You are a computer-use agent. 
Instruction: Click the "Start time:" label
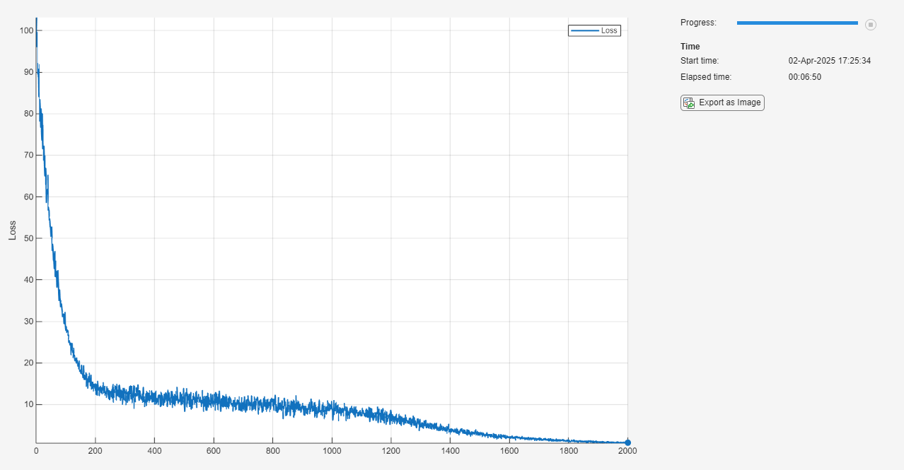pos(699,61)
